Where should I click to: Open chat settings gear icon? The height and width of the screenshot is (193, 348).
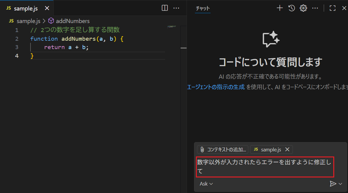tap(303, 8)
